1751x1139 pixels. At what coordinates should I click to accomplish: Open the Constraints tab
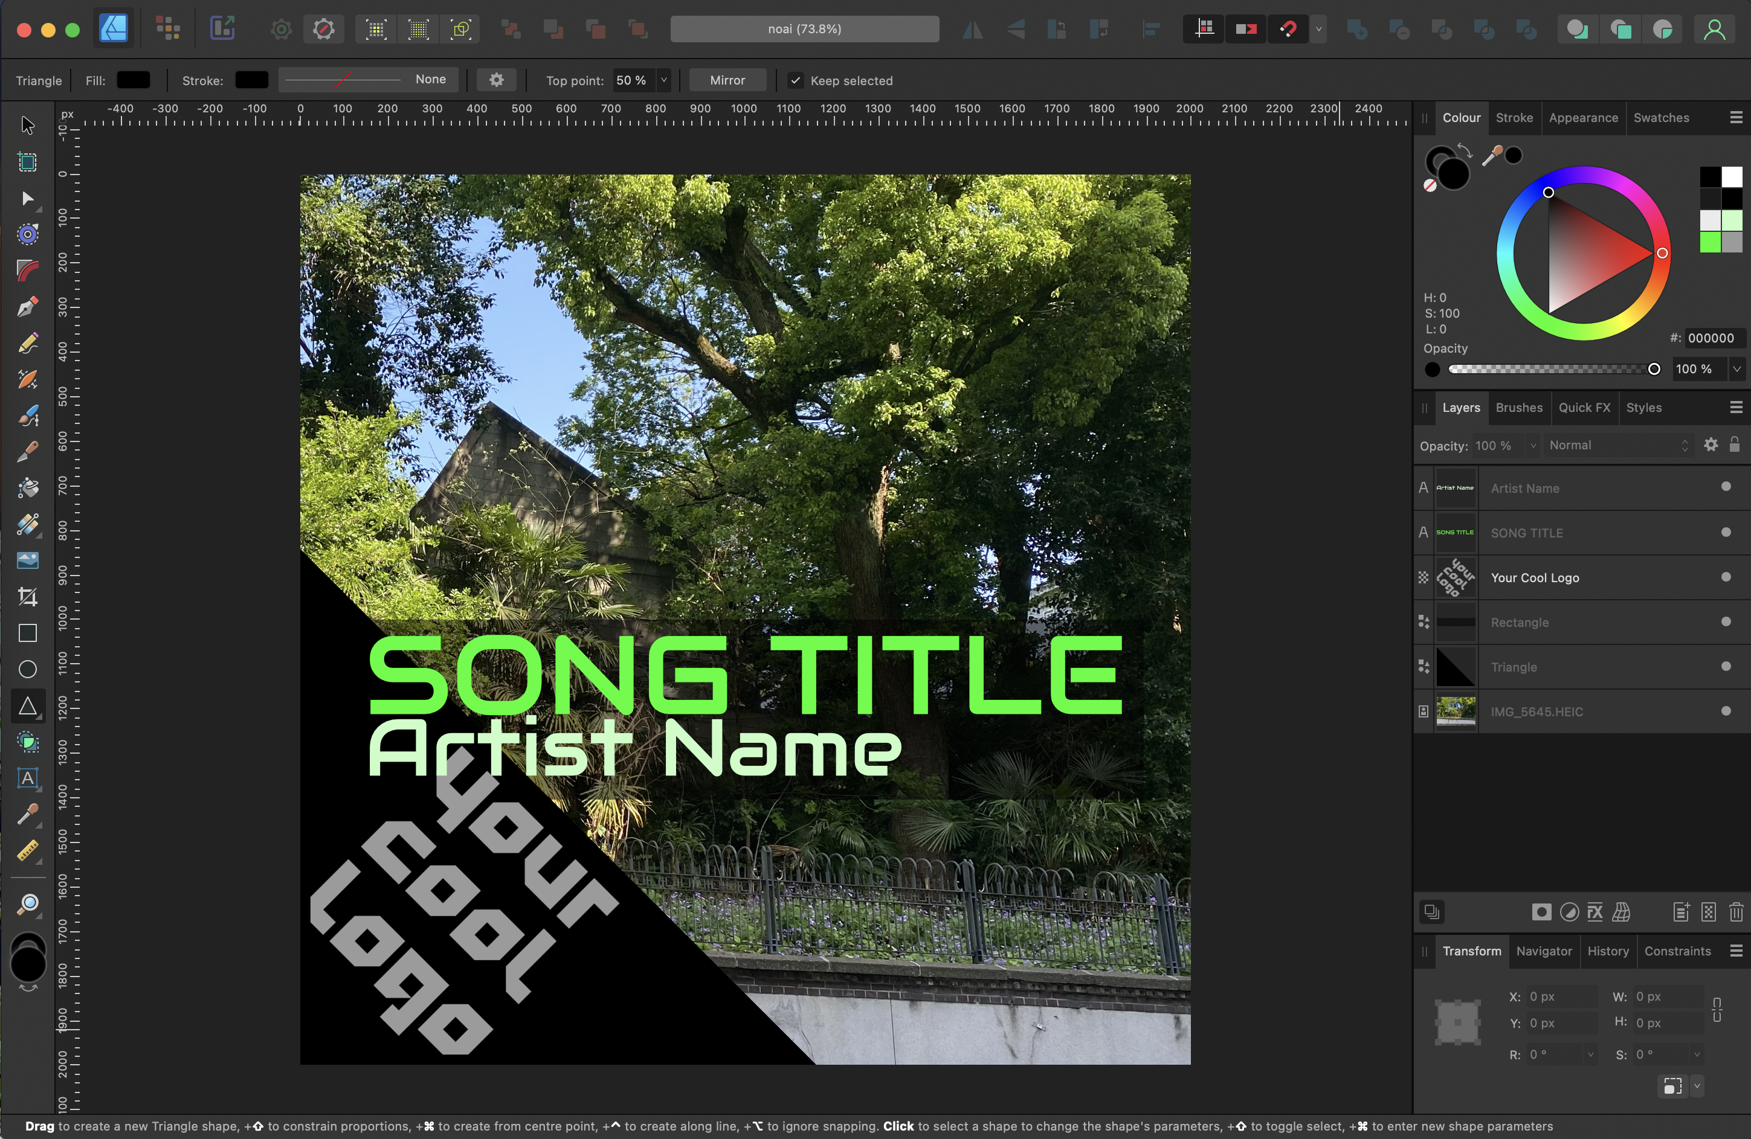pos(1677,951)
